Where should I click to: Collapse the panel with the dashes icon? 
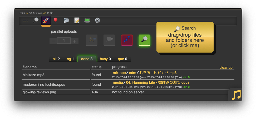[26, 21]
